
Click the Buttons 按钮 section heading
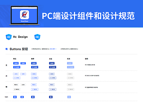point(19,49)
